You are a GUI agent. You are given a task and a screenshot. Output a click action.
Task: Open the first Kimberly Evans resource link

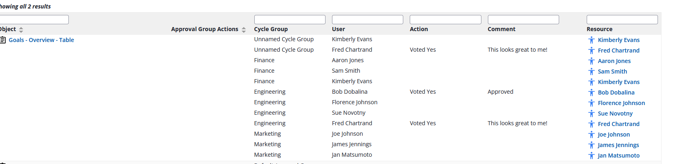coord(618,40)
